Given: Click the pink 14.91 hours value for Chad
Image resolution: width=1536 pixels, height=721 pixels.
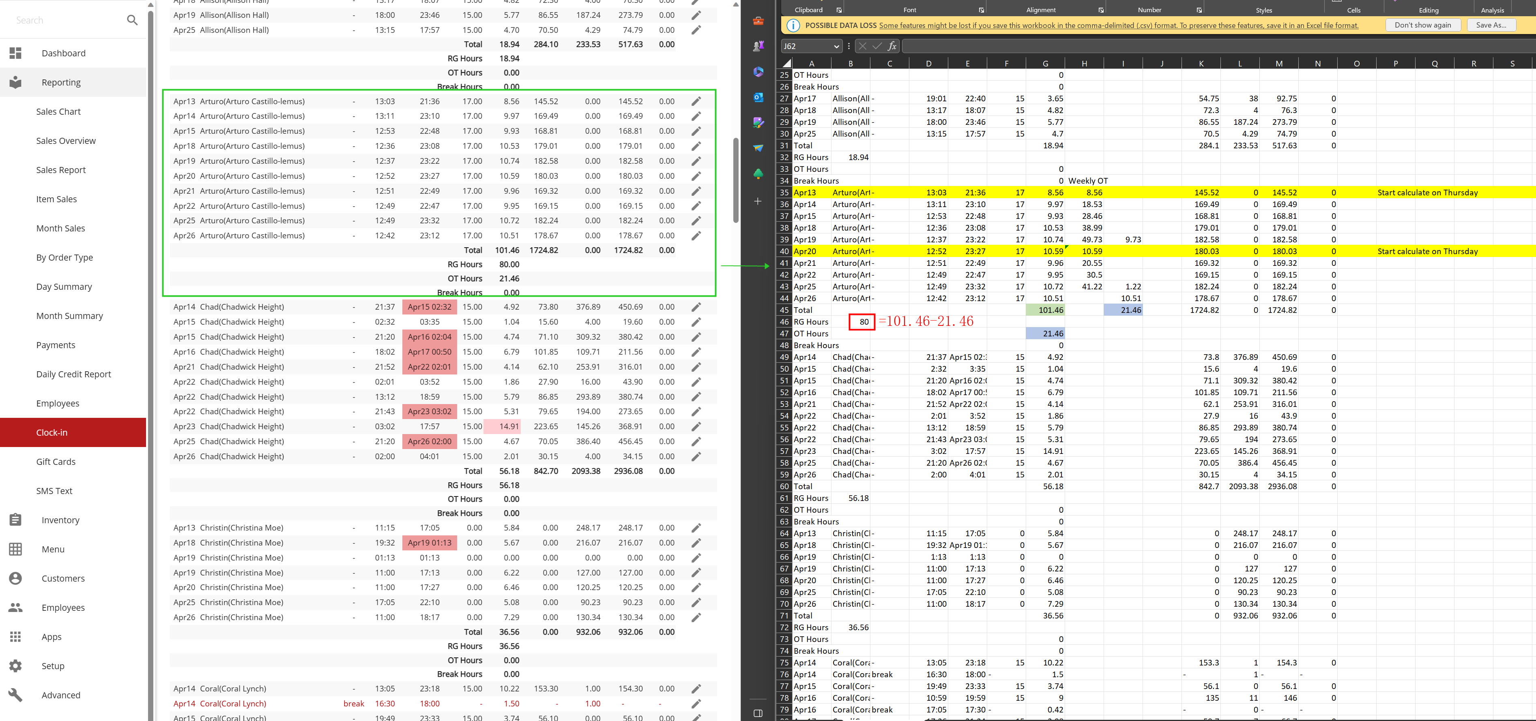Looking at the screenshot, I should [501, 427].
